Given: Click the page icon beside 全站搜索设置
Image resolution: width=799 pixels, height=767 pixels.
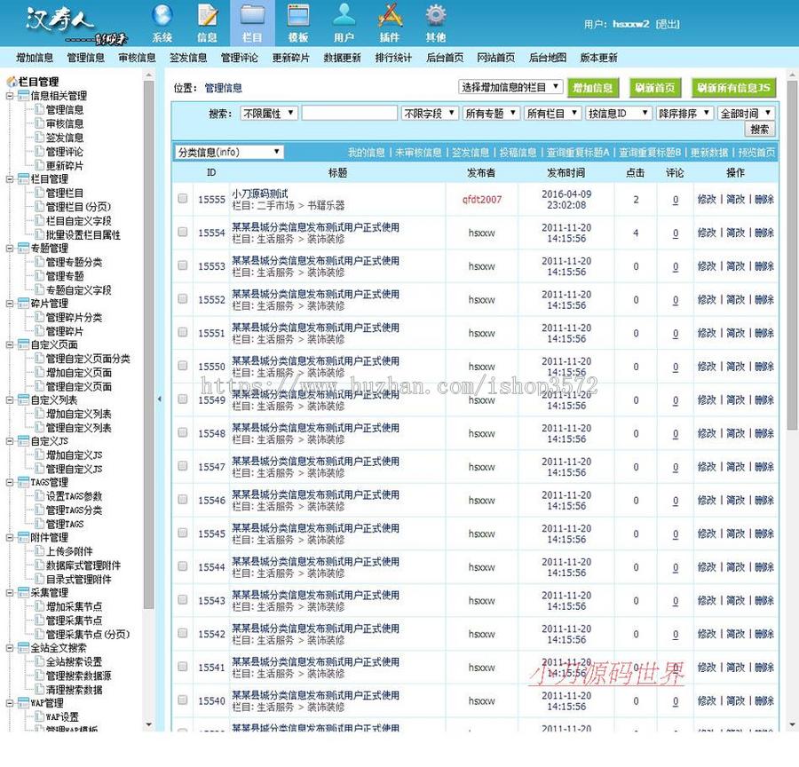Looking at the screenshot, I should pyautogui.click(x=39, y=662).
